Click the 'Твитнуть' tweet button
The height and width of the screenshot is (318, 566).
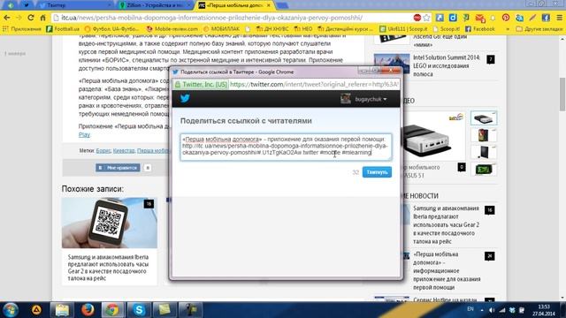[x=377, y=172]
